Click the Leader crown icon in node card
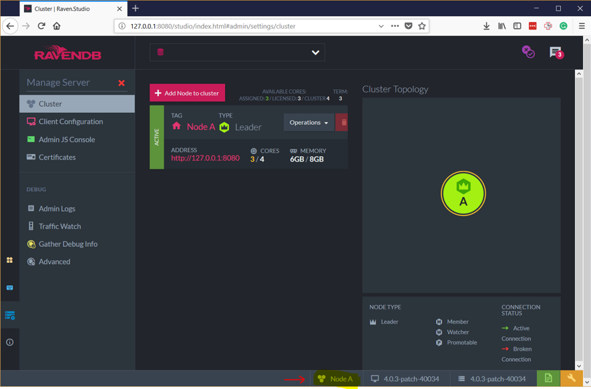The width and height of the screenshot is (591, 389). (224, 127)
